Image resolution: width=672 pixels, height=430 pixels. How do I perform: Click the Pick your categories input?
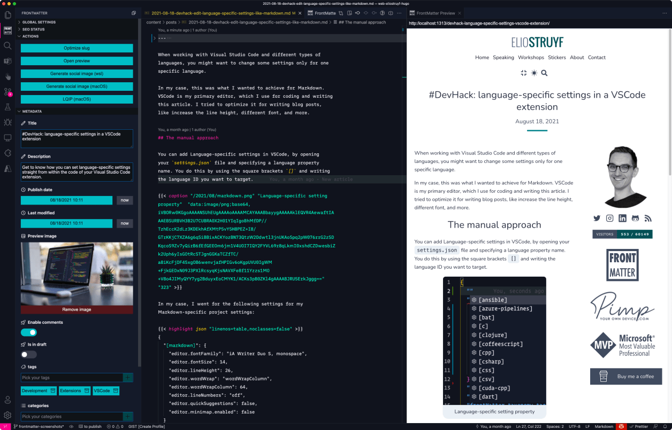click(72, 417)
